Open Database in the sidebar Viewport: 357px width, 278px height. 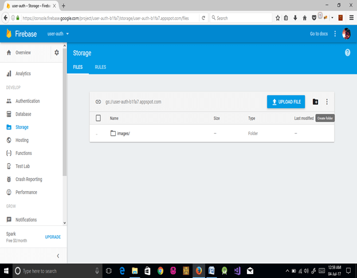click(23, 114)
